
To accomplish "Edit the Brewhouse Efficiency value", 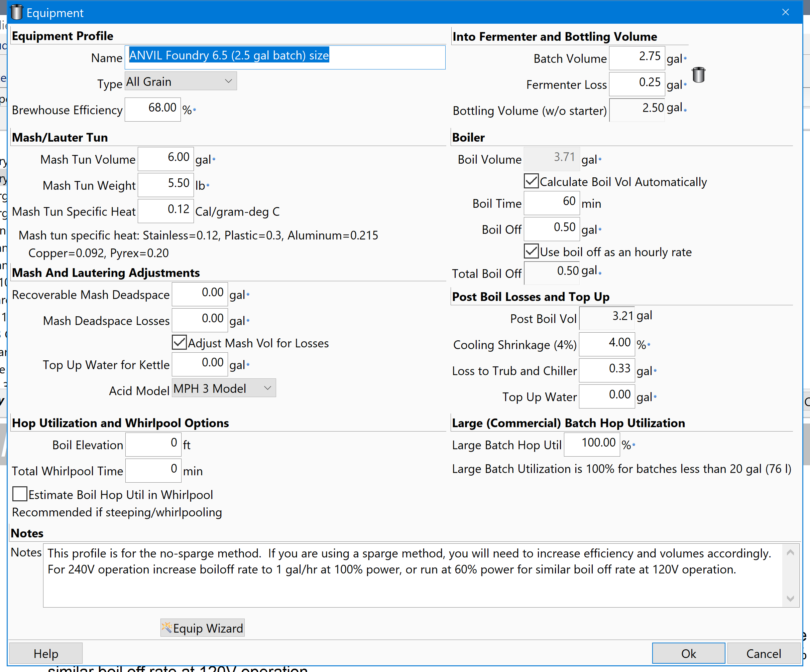I will coord(153,110).
